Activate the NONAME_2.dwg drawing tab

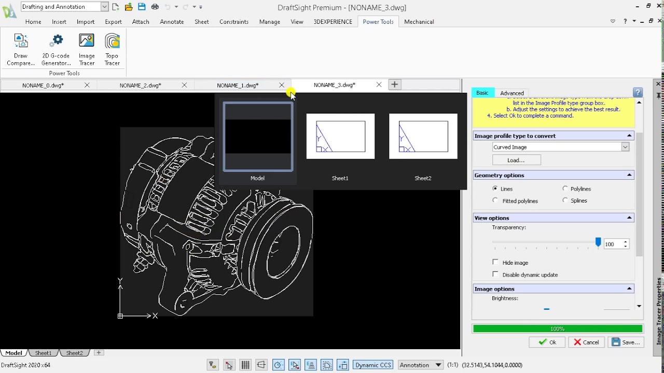tap(140, 85)
